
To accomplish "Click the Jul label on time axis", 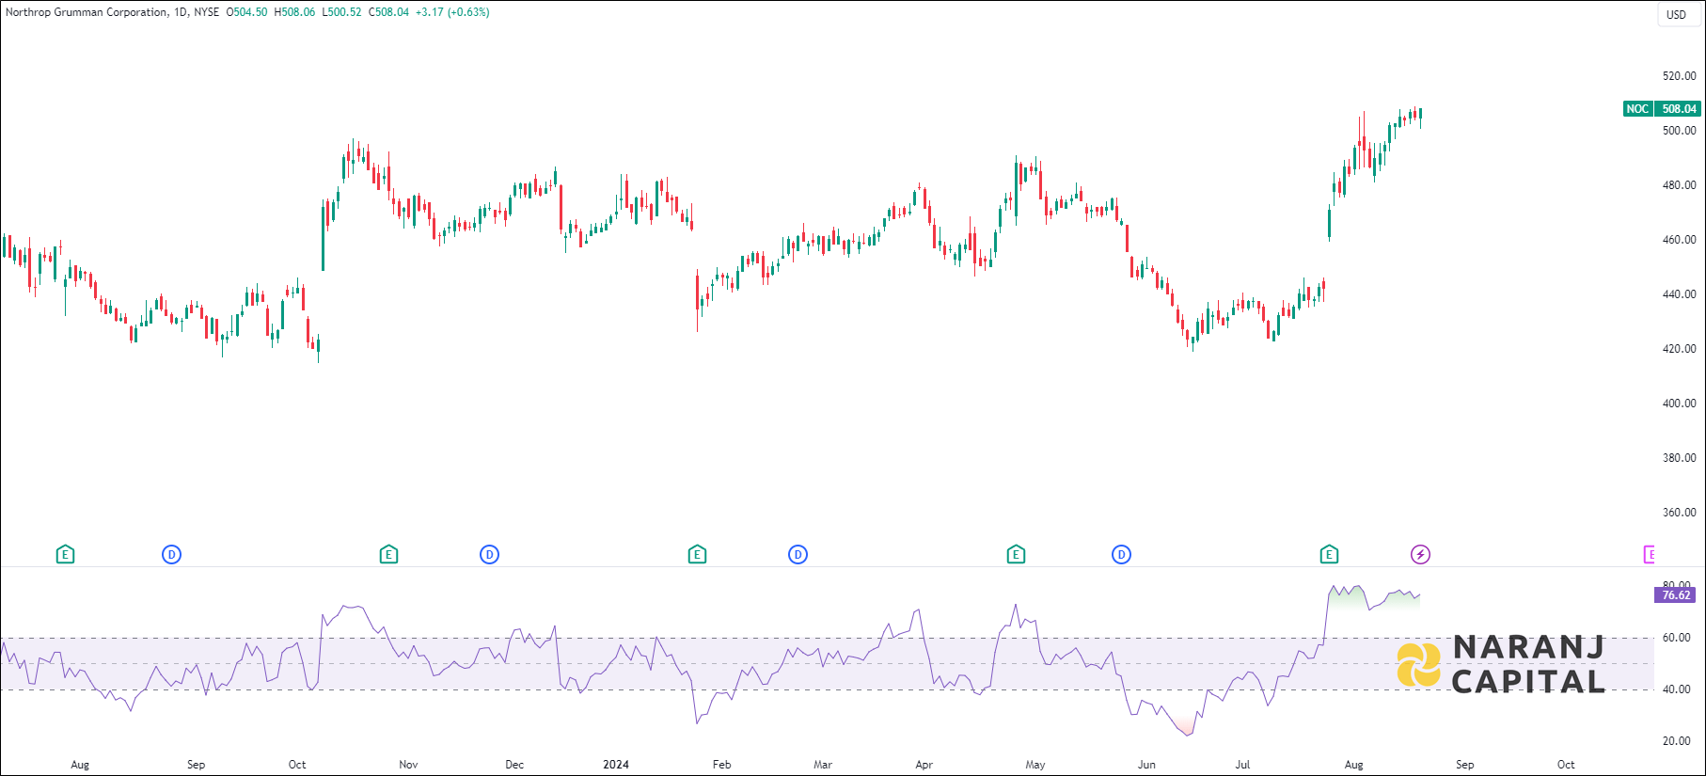I will 1242,765.
